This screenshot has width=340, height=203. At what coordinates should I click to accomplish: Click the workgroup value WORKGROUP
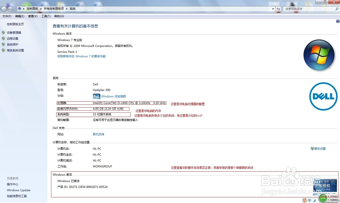click(102, 166)
